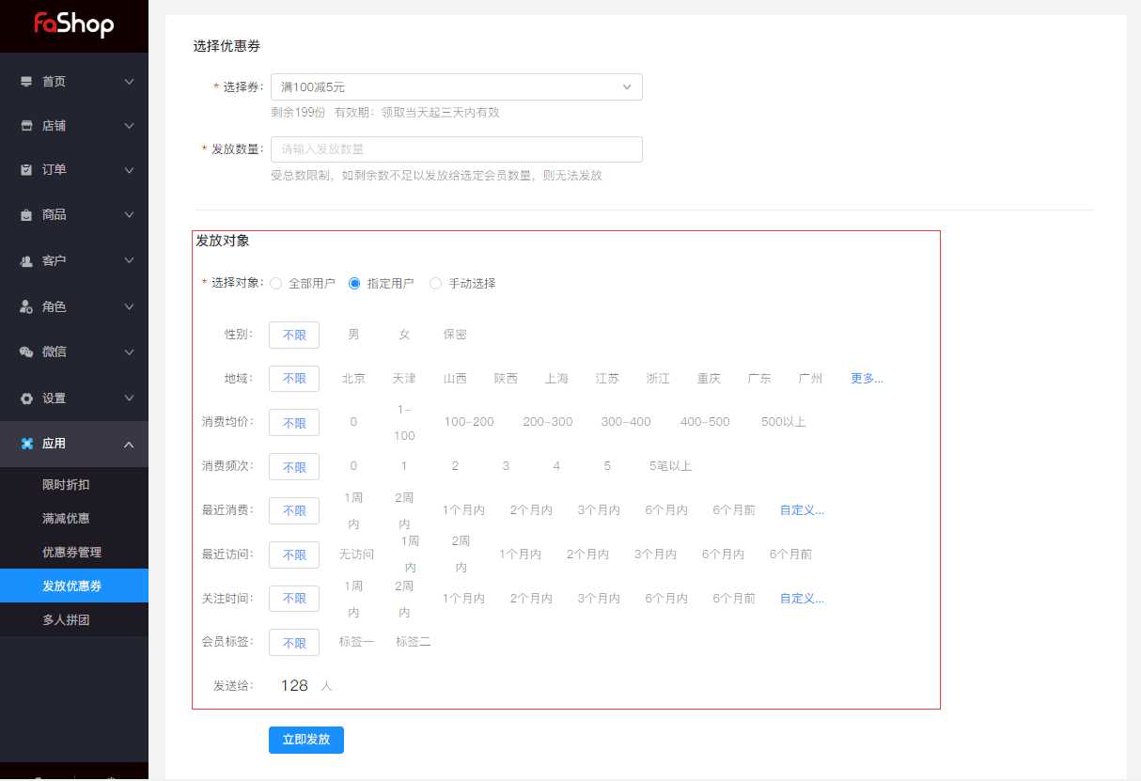
Task: Choose 不限 for 性别
Action: point(294,335)
